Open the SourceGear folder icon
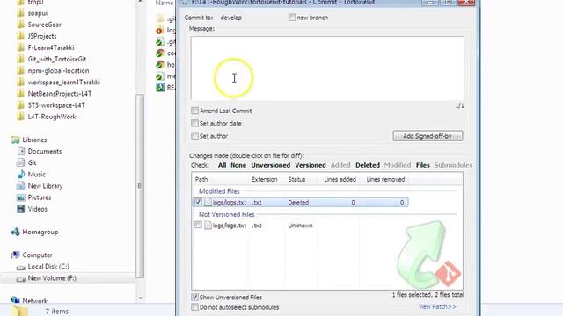This screenshot has height=316, width=563. tap(21, 25)
